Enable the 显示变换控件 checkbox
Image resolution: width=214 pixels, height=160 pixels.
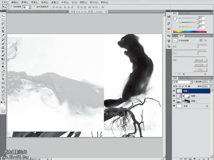35,7
